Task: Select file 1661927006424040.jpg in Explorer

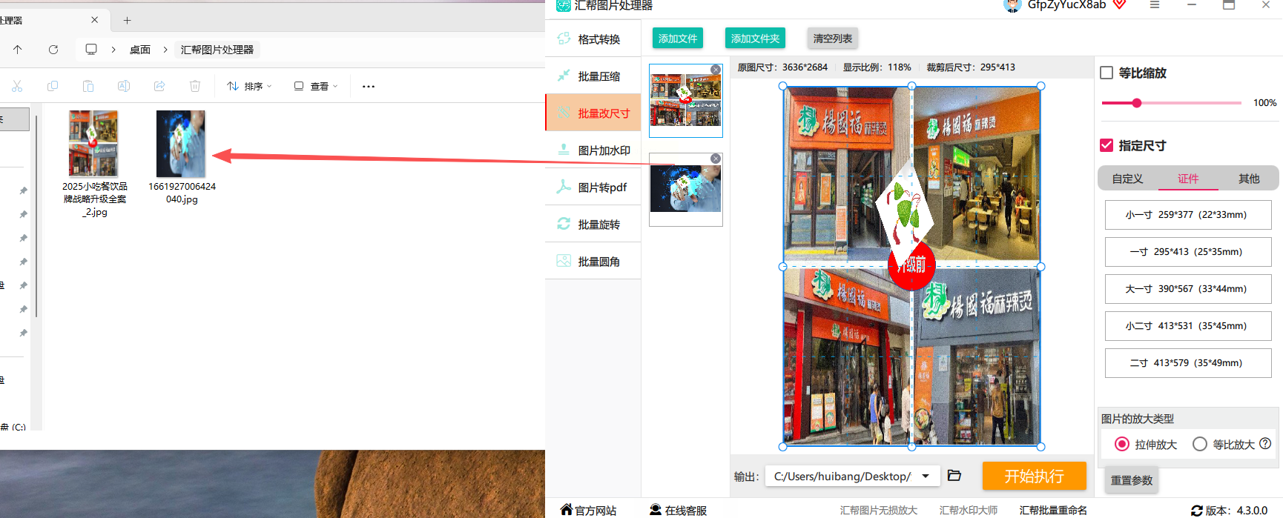Action: [182, 158]
